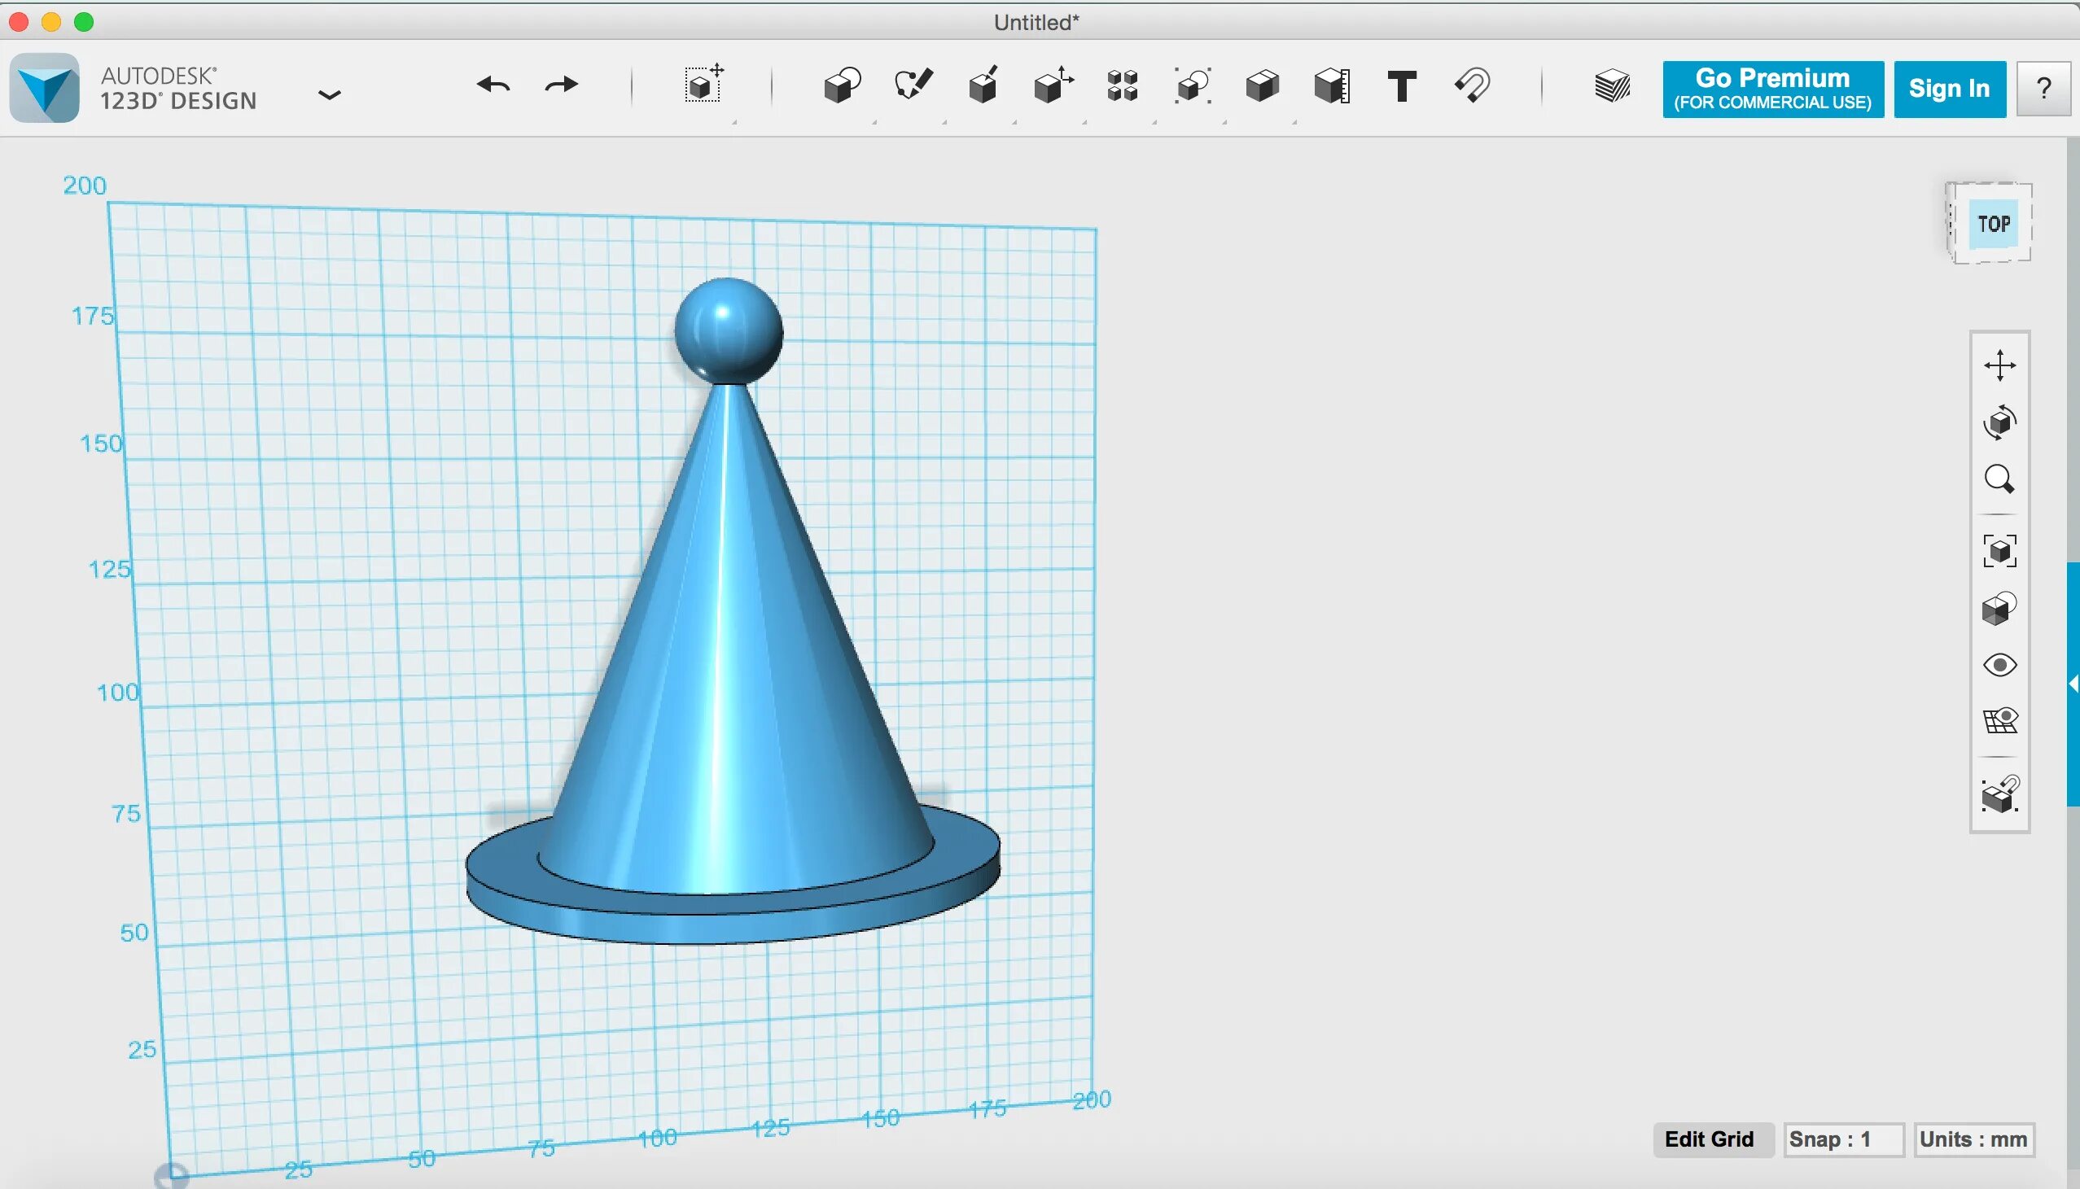Viewport: 2080px width, 1189px height.
Task: Open the Construct tool menu
Action: (983, 85)
